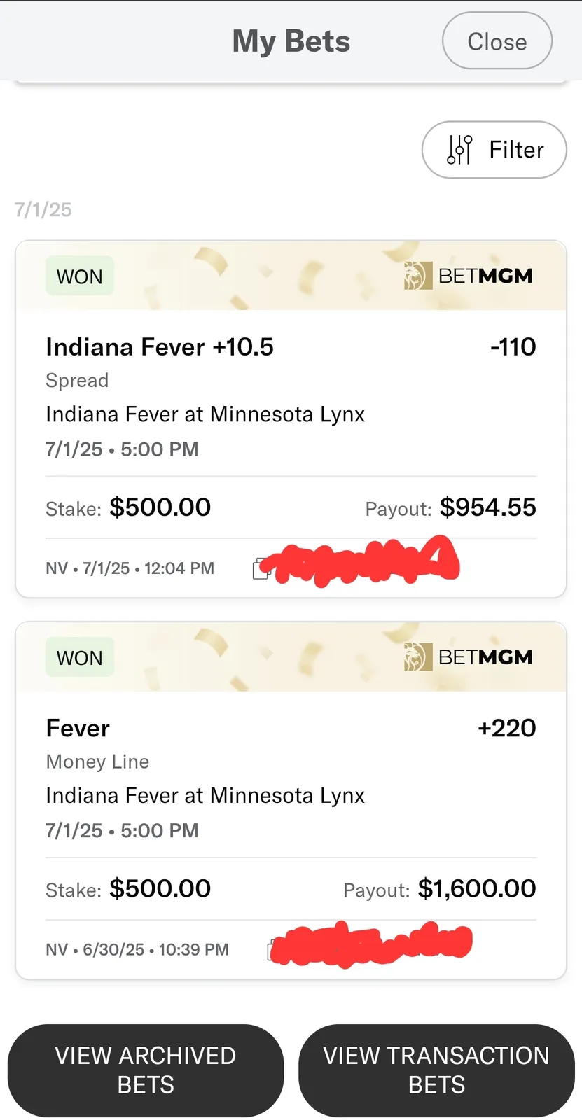Select the Indiana Fever +10.5 bet title
Screen dimensions: 582x1120
point(160,346)
